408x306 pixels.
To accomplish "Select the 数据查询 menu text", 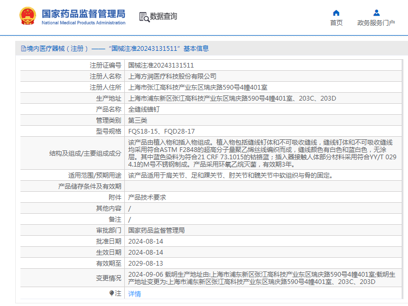I will coord(164,16).
